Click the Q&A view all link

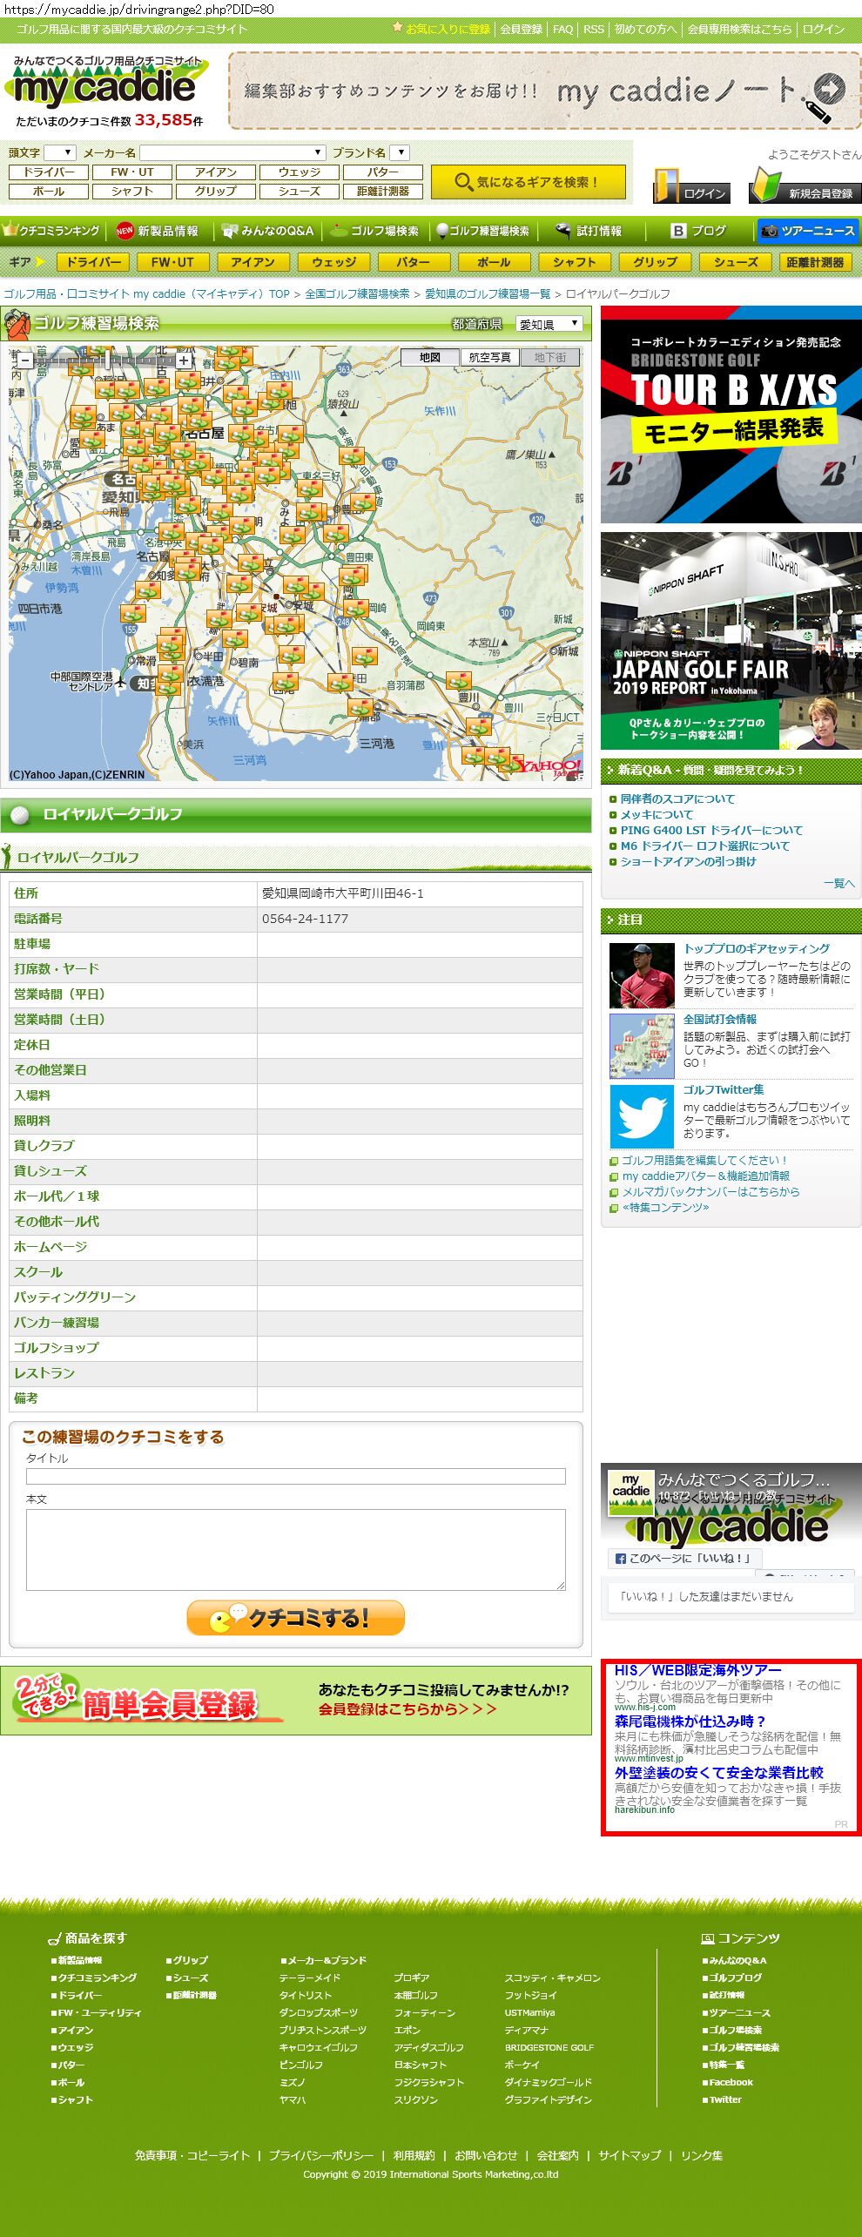click(x=838, y=883)
